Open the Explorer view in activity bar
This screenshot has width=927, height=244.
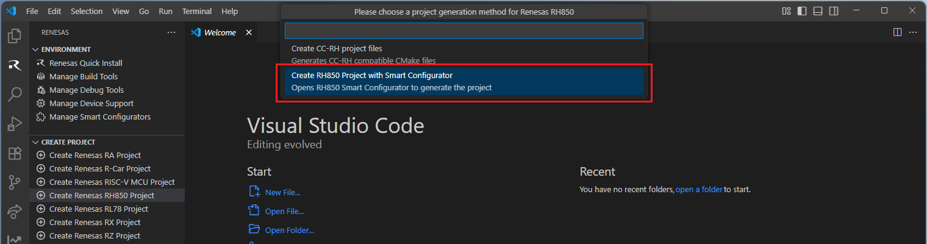click(14, 36)
